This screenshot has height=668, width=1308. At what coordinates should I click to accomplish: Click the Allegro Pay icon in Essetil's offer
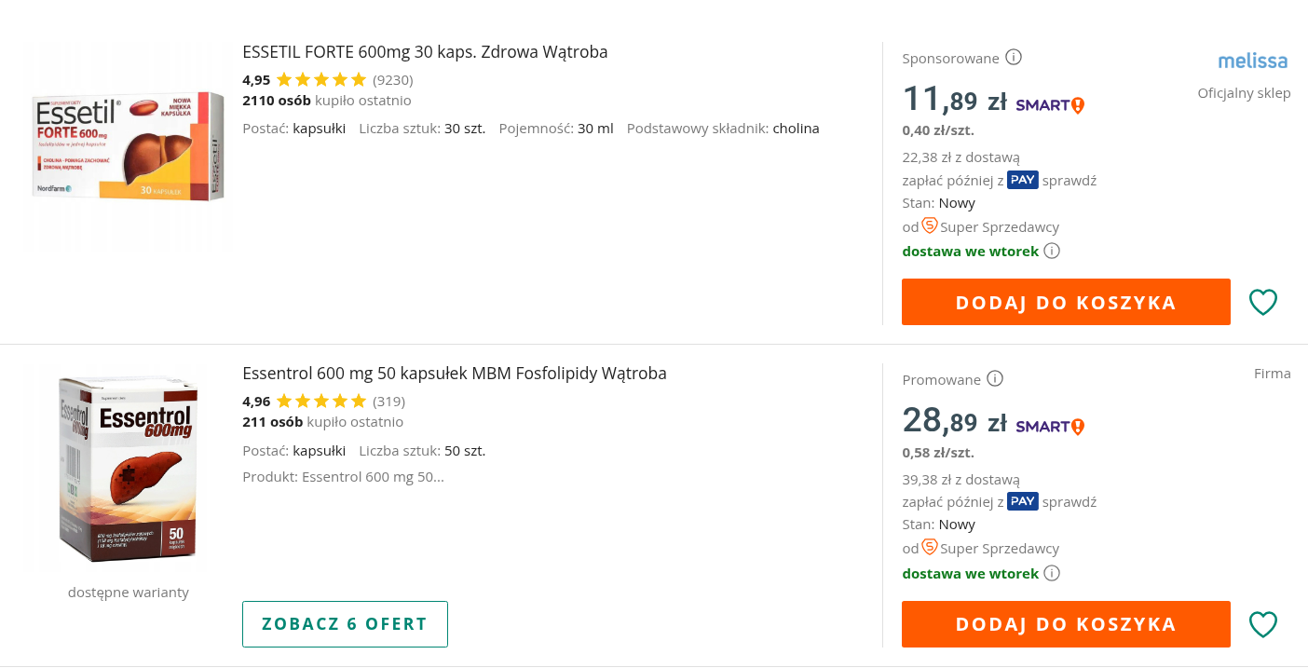pyautogui.click(x=1022, y=180)
